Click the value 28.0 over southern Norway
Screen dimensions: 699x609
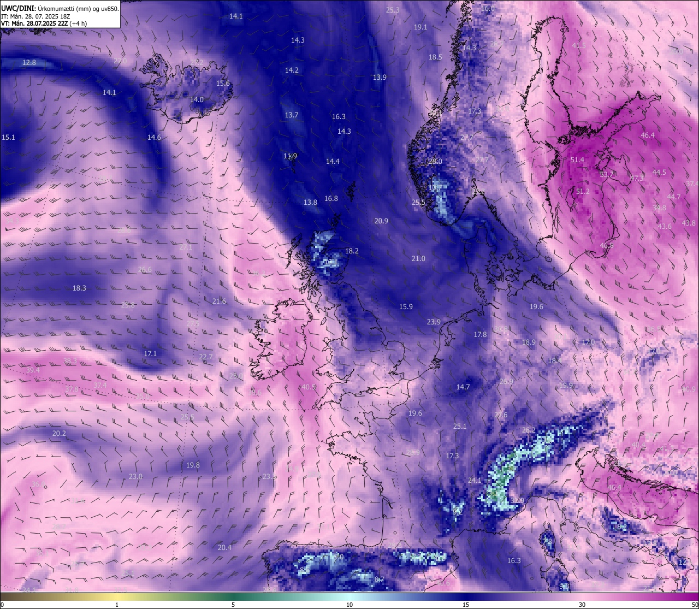click(435, 162)
